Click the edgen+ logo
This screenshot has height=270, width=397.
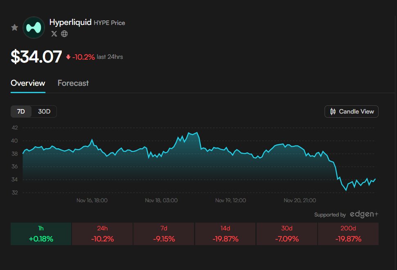(364, 214)
